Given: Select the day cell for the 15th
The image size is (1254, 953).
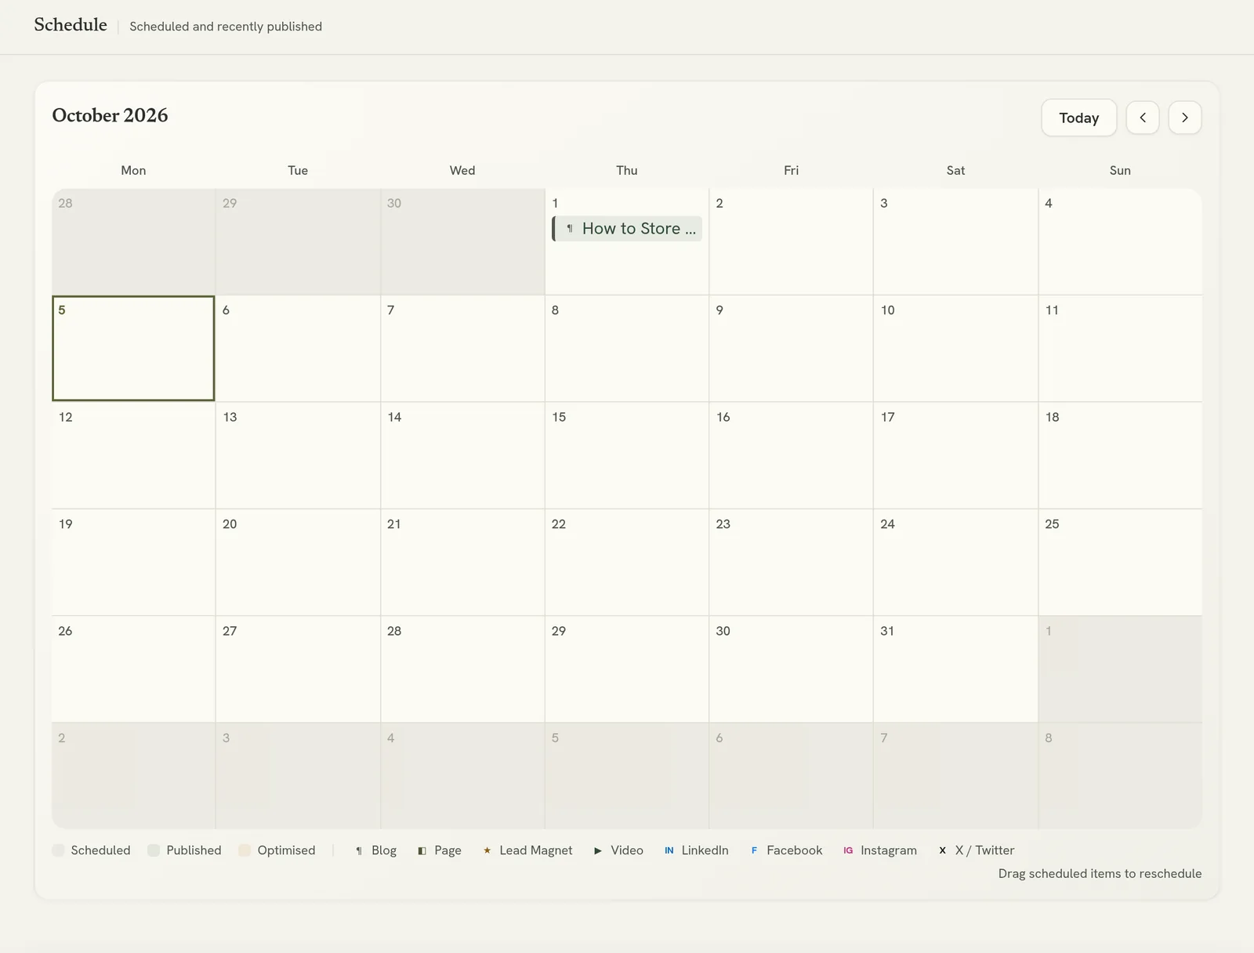Looking at the screenshot, I should pos(627,455).
